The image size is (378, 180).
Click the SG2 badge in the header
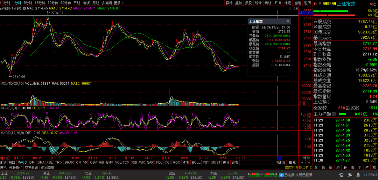point(373,3)
